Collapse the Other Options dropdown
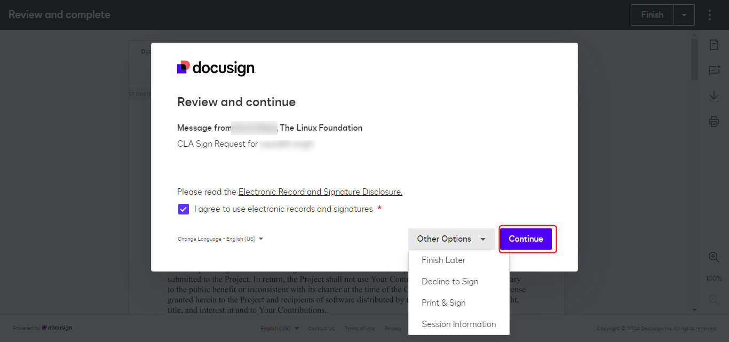The image size is (729, 342). click(451, 239)
